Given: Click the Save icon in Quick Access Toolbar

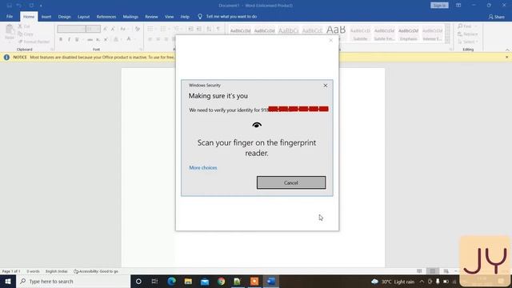Looking at the screenshot, I should point(9,6).
